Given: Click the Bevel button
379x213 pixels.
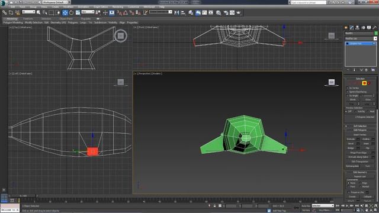Looking at the screenshot, I should click(x=351, y=143).
